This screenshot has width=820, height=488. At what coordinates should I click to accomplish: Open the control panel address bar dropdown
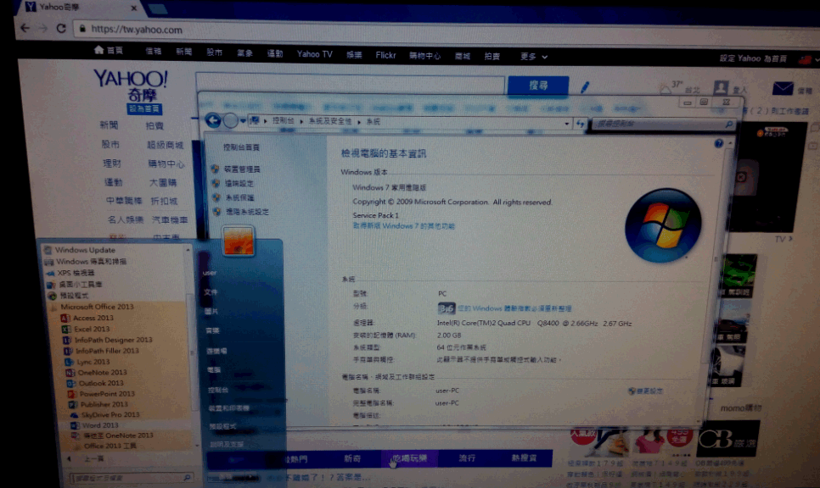[567, 124]
